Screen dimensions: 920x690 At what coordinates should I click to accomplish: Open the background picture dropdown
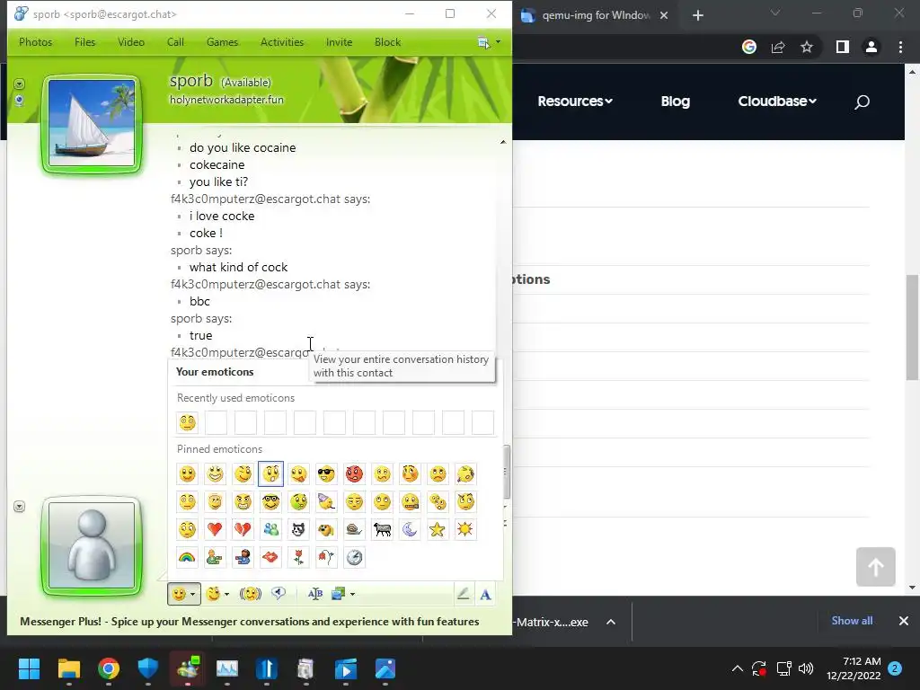pyautogui.click(x=352, y=595)
